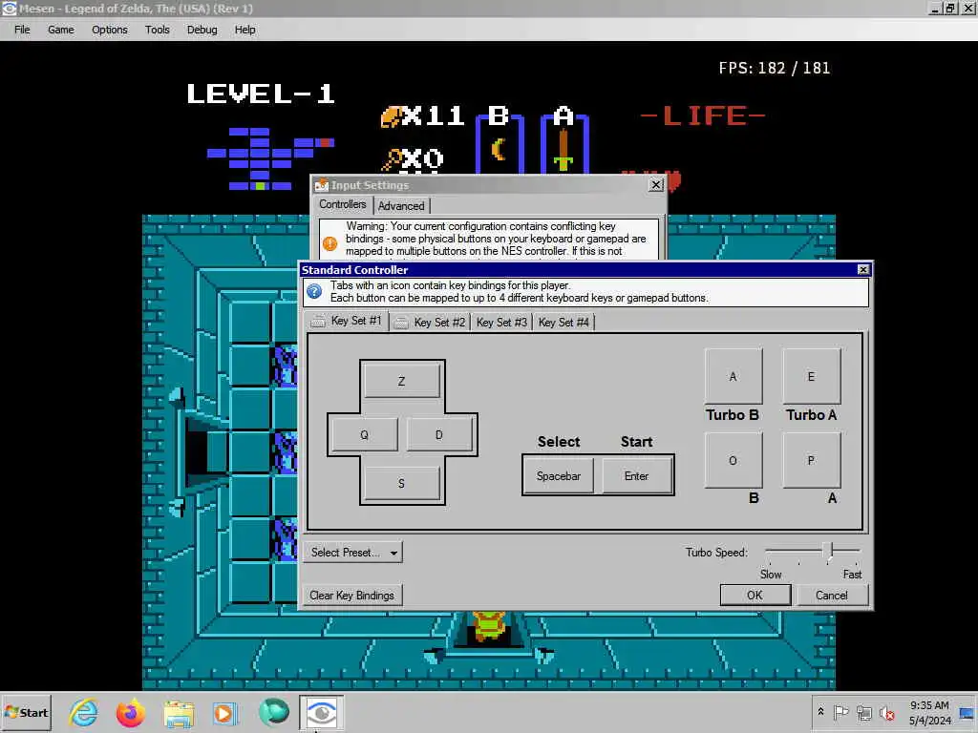Open the Select Preset dropdown
978x733 pixels.
click(353, 553)
